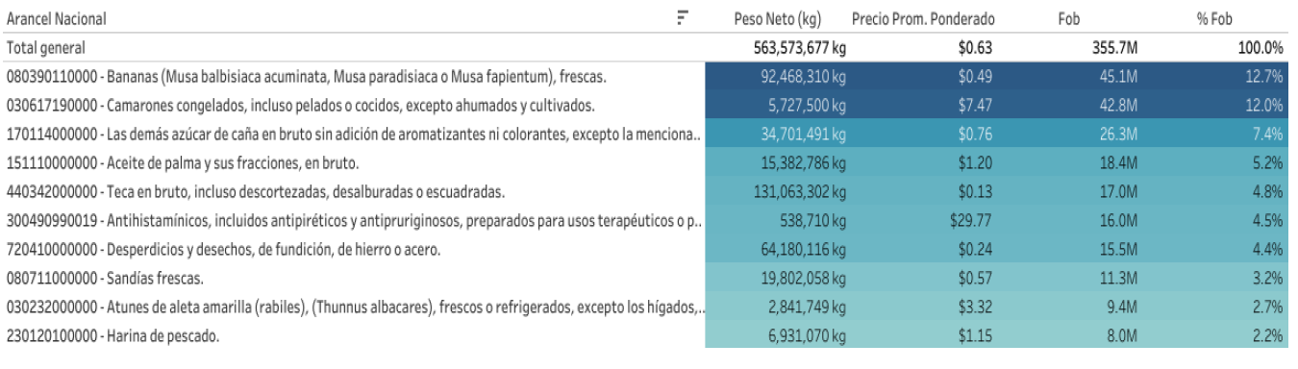This screenshot has height=369, width=1298.
Task: Select the Arancel Nacional column header
Action: [57, 17]
